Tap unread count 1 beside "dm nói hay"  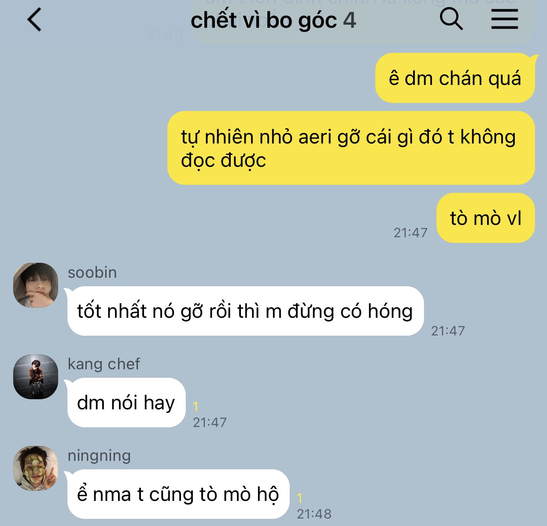pyautogui.click(x=196, y=406)
